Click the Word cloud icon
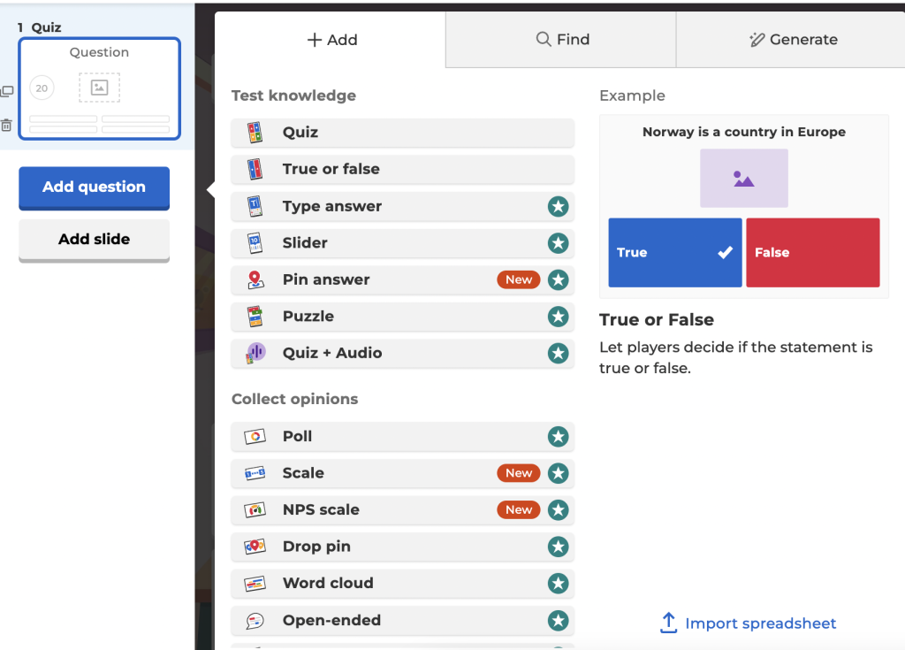Image resolution: width=905 pixels, height=650 pixels. (x=255, y=584)
